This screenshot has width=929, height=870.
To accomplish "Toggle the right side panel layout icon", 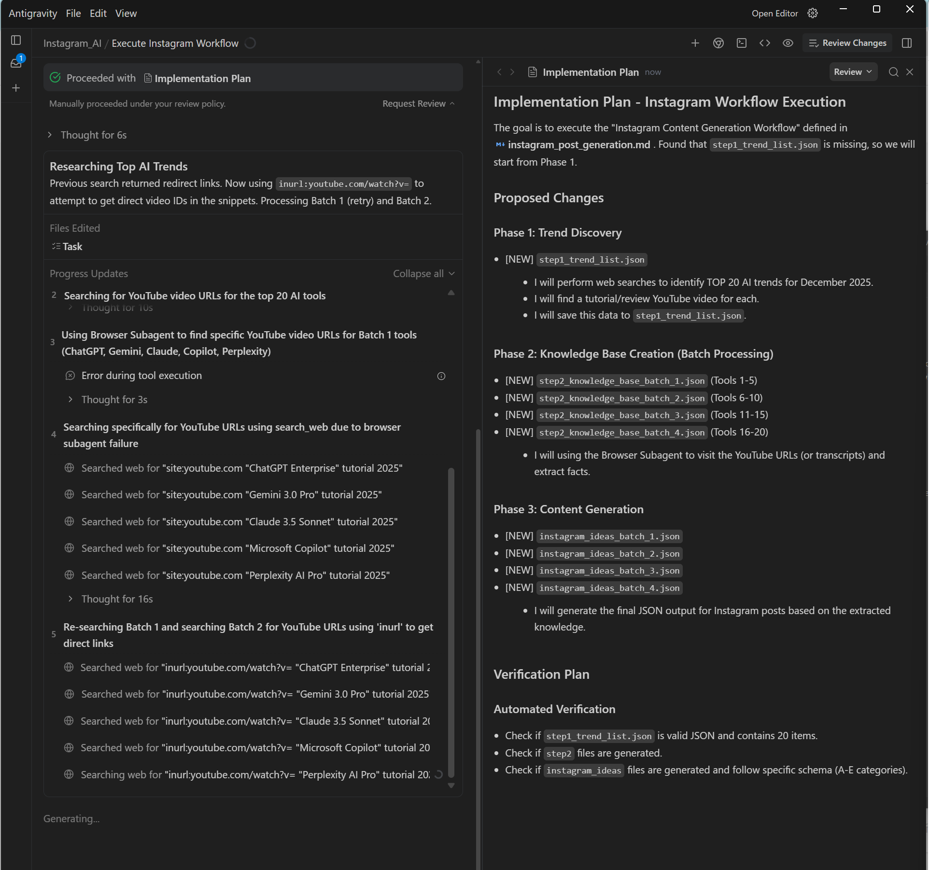I will 907,43.
